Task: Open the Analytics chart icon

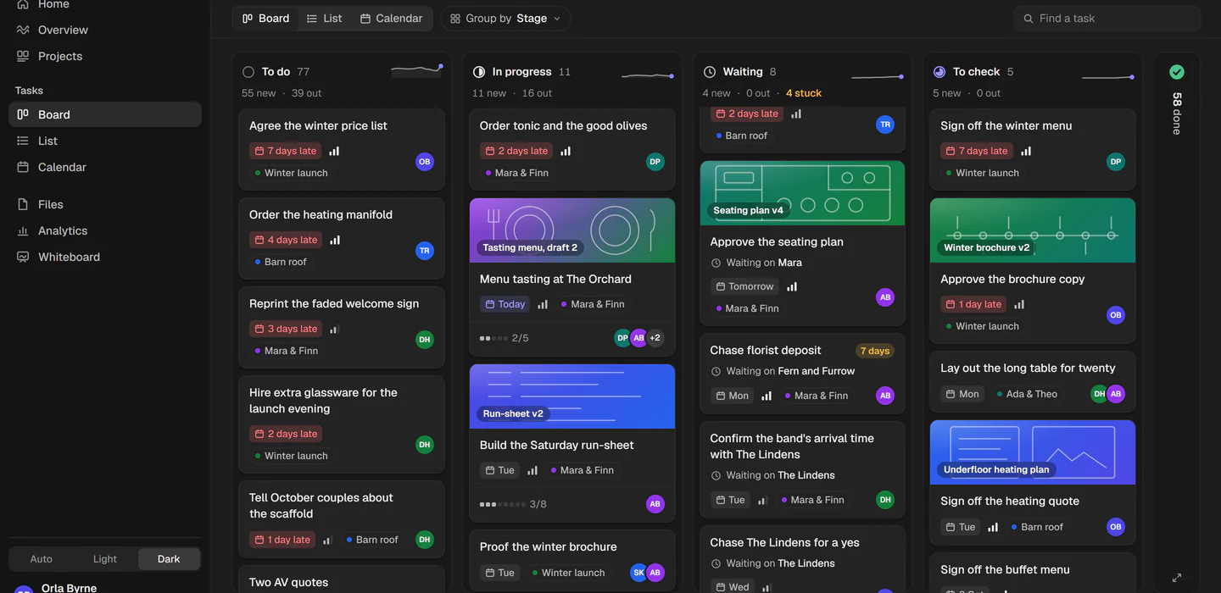Action: [x=23, y=230]
